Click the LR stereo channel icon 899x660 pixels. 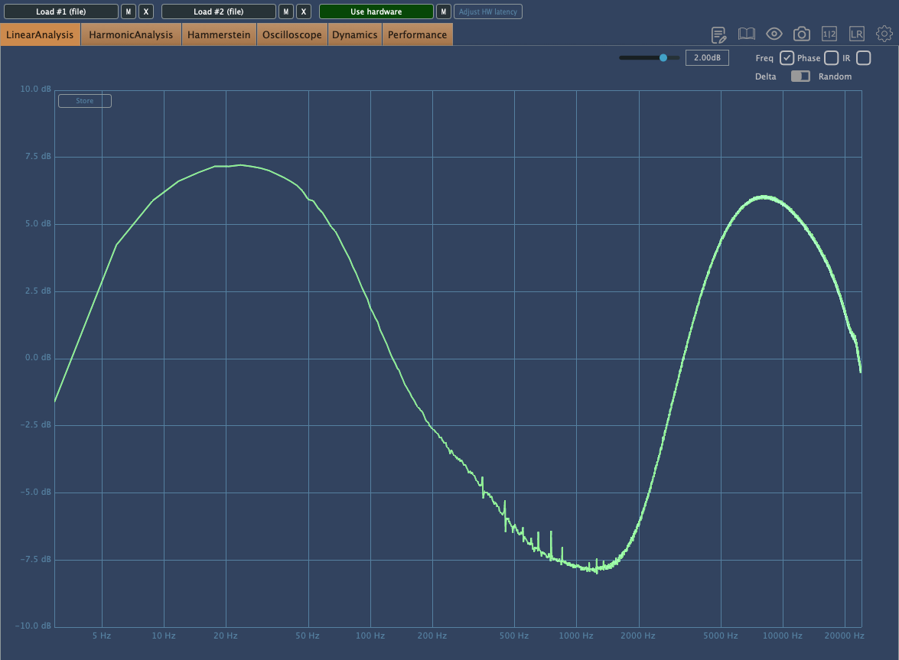(x=857, y=34)
